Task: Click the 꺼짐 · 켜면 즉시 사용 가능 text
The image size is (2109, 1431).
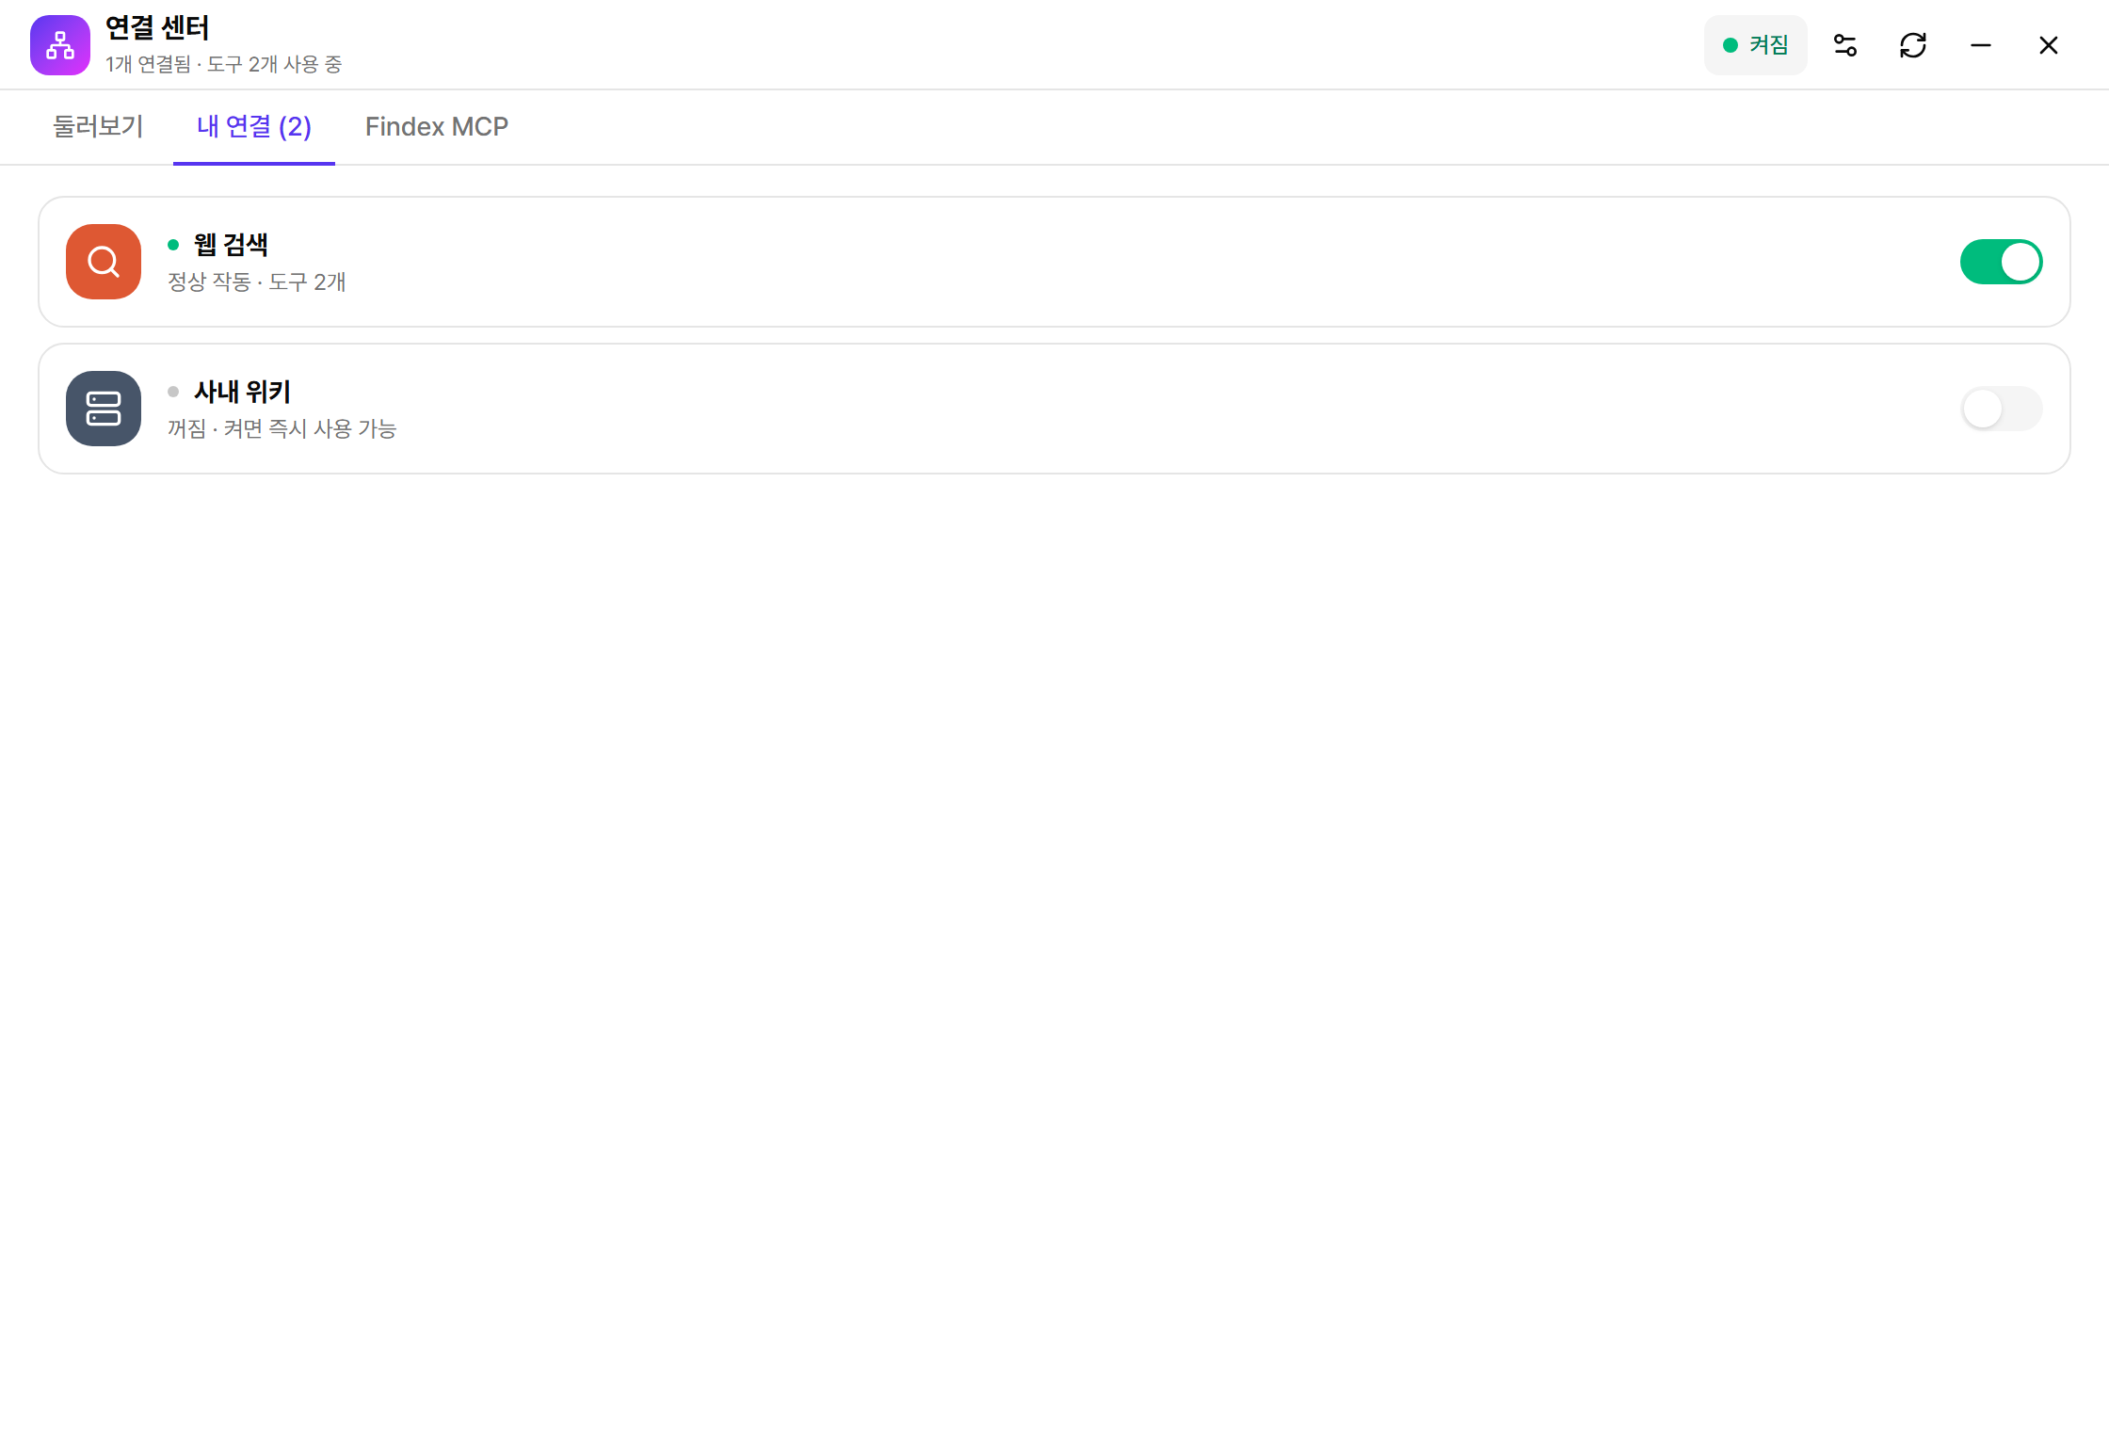Action: coord(282,428)
